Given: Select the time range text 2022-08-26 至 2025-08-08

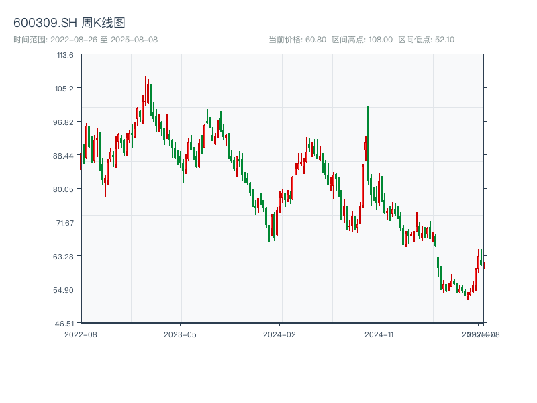Looking at the screenshot, I should point(104,40).
